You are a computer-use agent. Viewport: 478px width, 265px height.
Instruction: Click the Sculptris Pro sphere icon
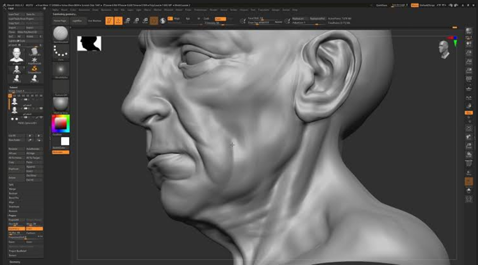point(163,21)
